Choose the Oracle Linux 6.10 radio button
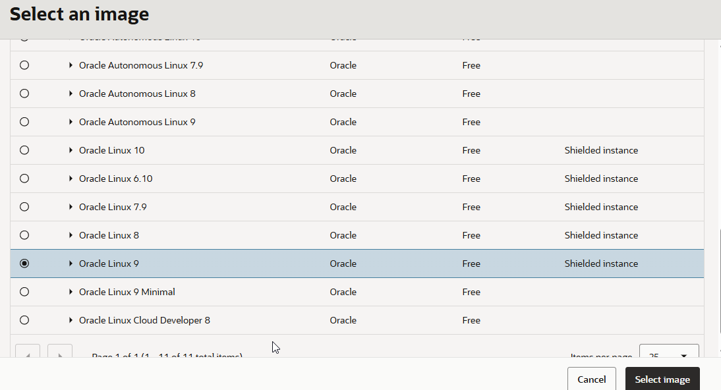This screenshot has width=721, height=390. pyautogui.click(x=24, y=179)
